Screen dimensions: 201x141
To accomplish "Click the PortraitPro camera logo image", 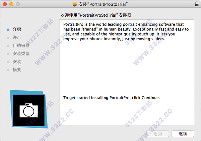I will click(29, 109).
